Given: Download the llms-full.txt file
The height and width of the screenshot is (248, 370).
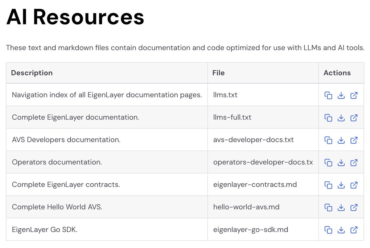Looking at the screenshot, I should (341, 118).
